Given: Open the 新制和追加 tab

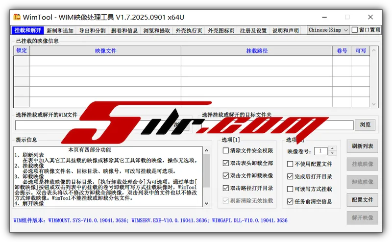Looking at the screenshot, I should [60, 30].
